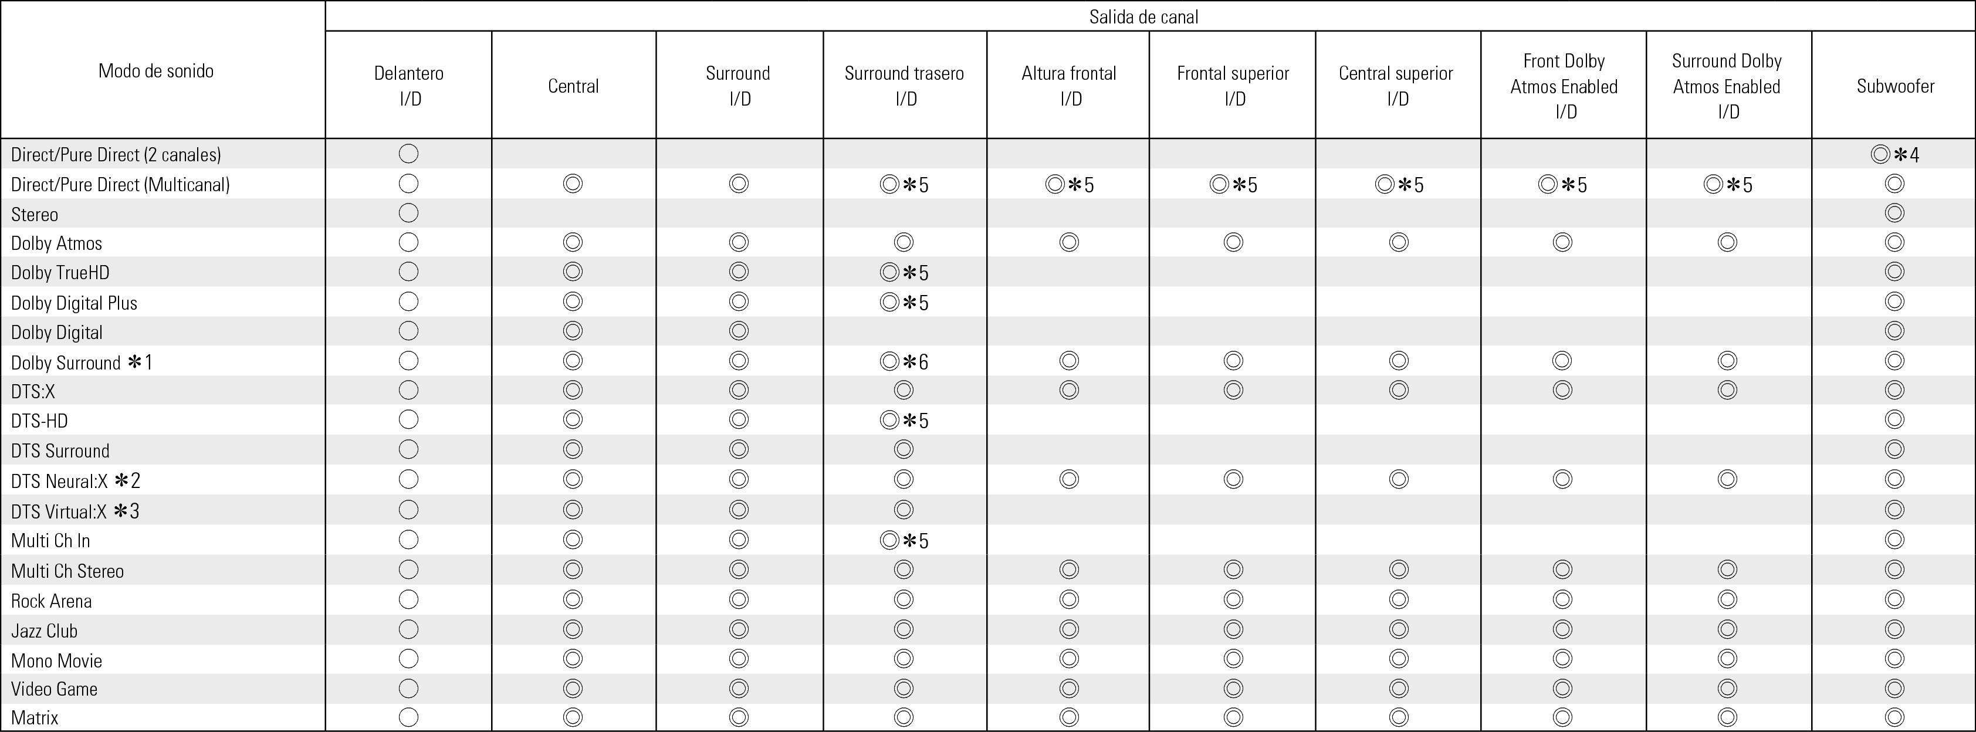Click the Central circle in the Dolby Digital row
This screenshot has height=732, width=1976.
[573, 331]
